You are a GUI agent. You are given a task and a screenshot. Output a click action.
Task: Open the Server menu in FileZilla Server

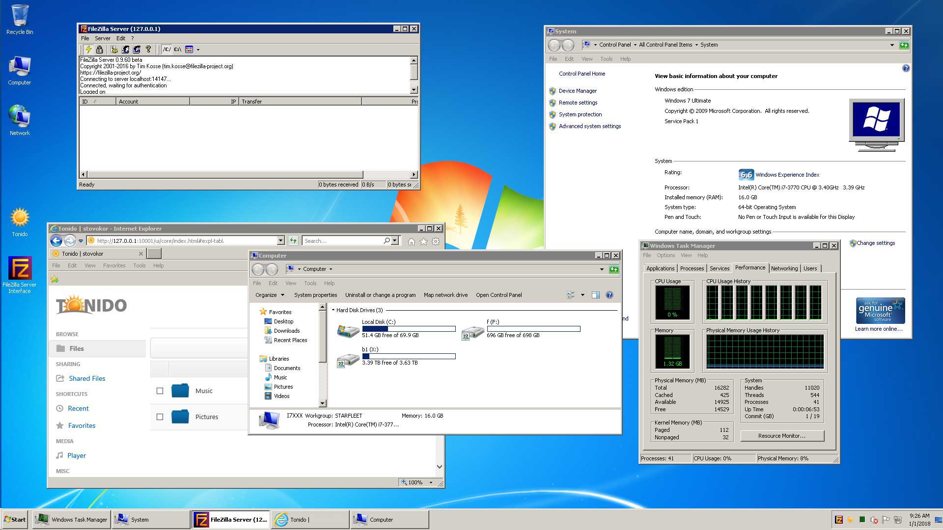[x=103, y=38]
